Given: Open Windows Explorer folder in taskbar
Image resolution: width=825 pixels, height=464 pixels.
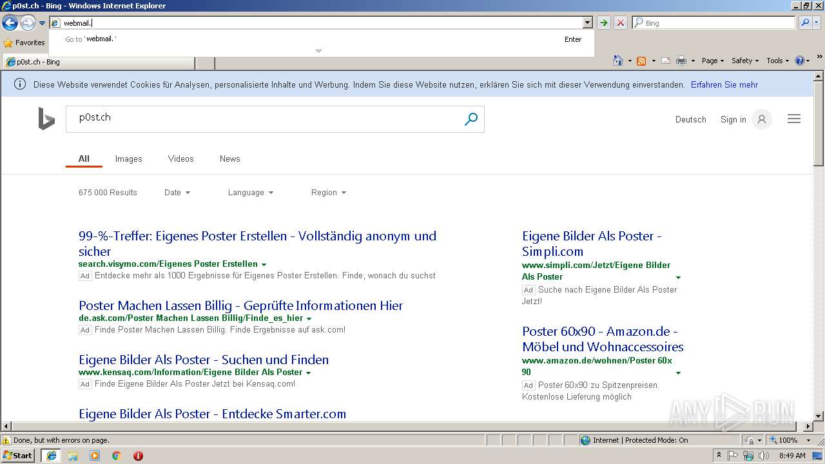Looking at the screenshot, I should [73, 456].
